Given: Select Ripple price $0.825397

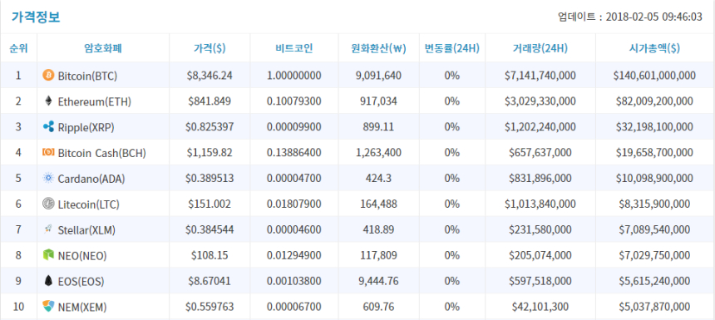Looking at the screenshot, I should pyautogui.click(x=210, y=127).
